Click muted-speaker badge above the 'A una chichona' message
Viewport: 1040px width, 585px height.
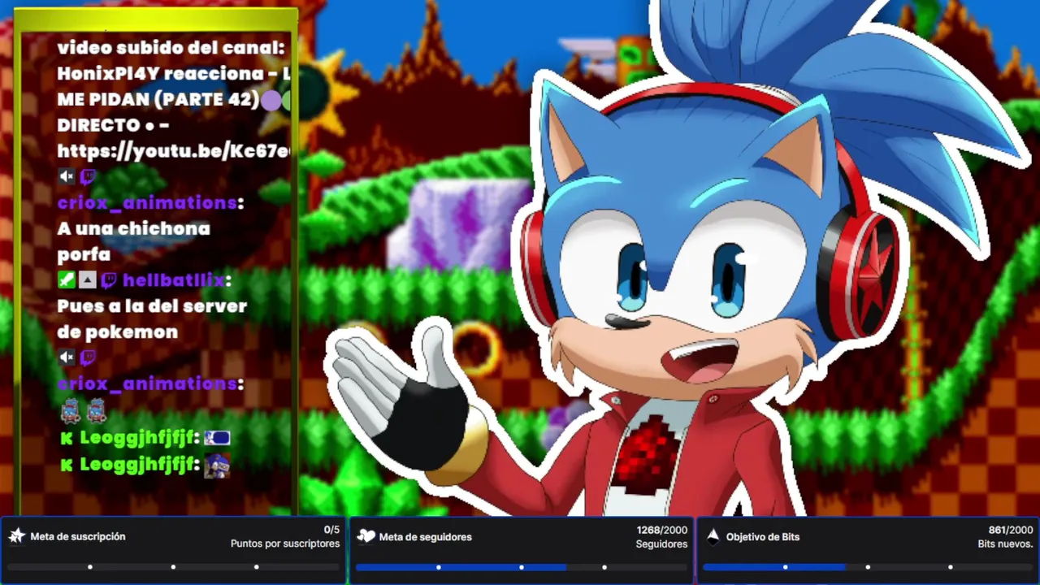tap(67, 176)
